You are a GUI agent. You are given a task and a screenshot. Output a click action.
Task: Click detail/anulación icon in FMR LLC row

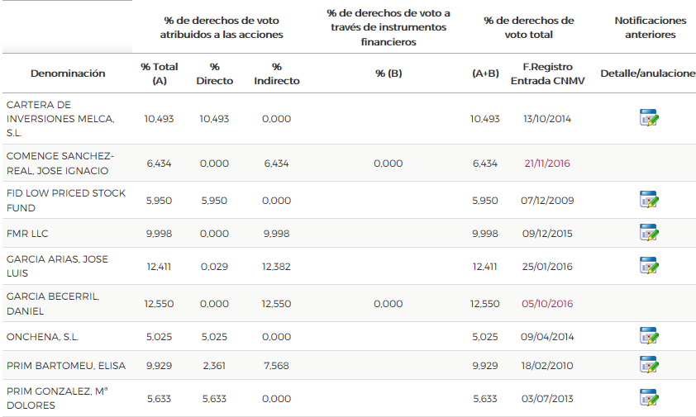649,233
